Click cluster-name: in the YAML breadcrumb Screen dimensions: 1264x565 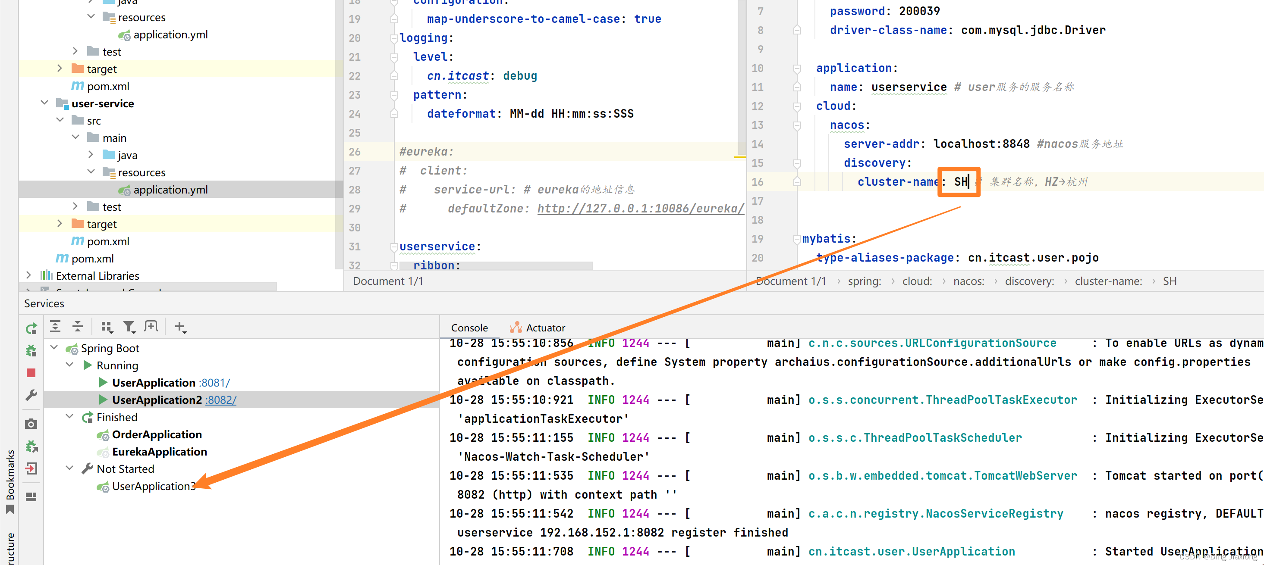click(1108, 281)
